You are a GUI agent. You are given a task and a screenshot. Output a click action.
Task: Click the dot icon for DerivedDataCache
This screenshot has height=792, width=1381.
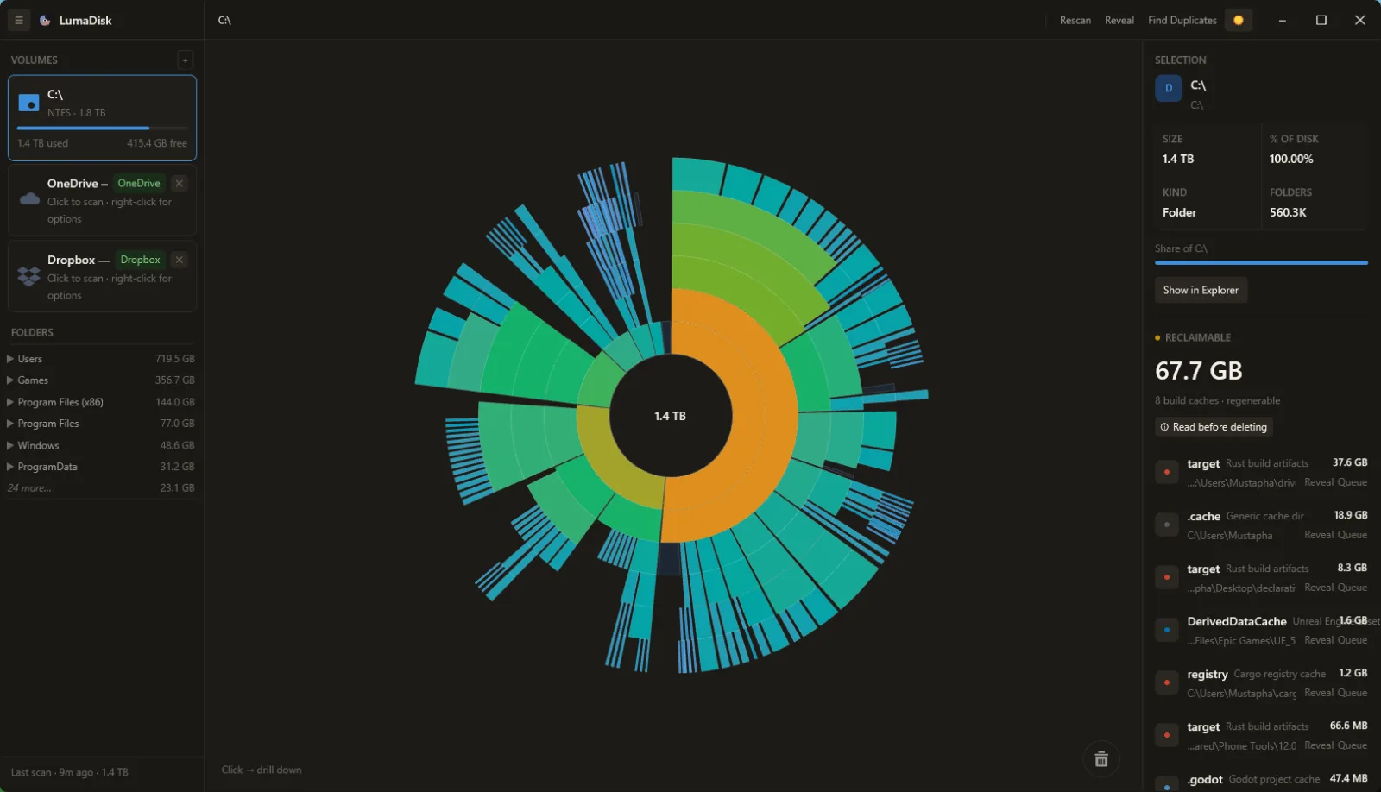click(1167, 630)
